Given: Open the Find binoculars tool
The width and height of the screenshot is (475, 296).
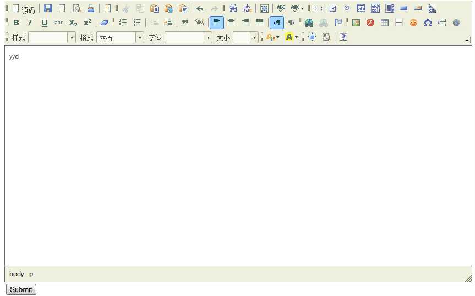Looking at the screenshot, I should click(233, 8).
